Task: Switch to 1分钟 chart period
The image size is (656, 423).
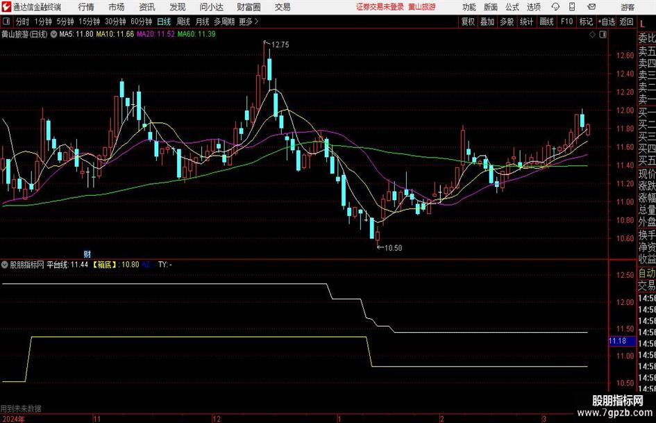Action: (x=43, y=22)
